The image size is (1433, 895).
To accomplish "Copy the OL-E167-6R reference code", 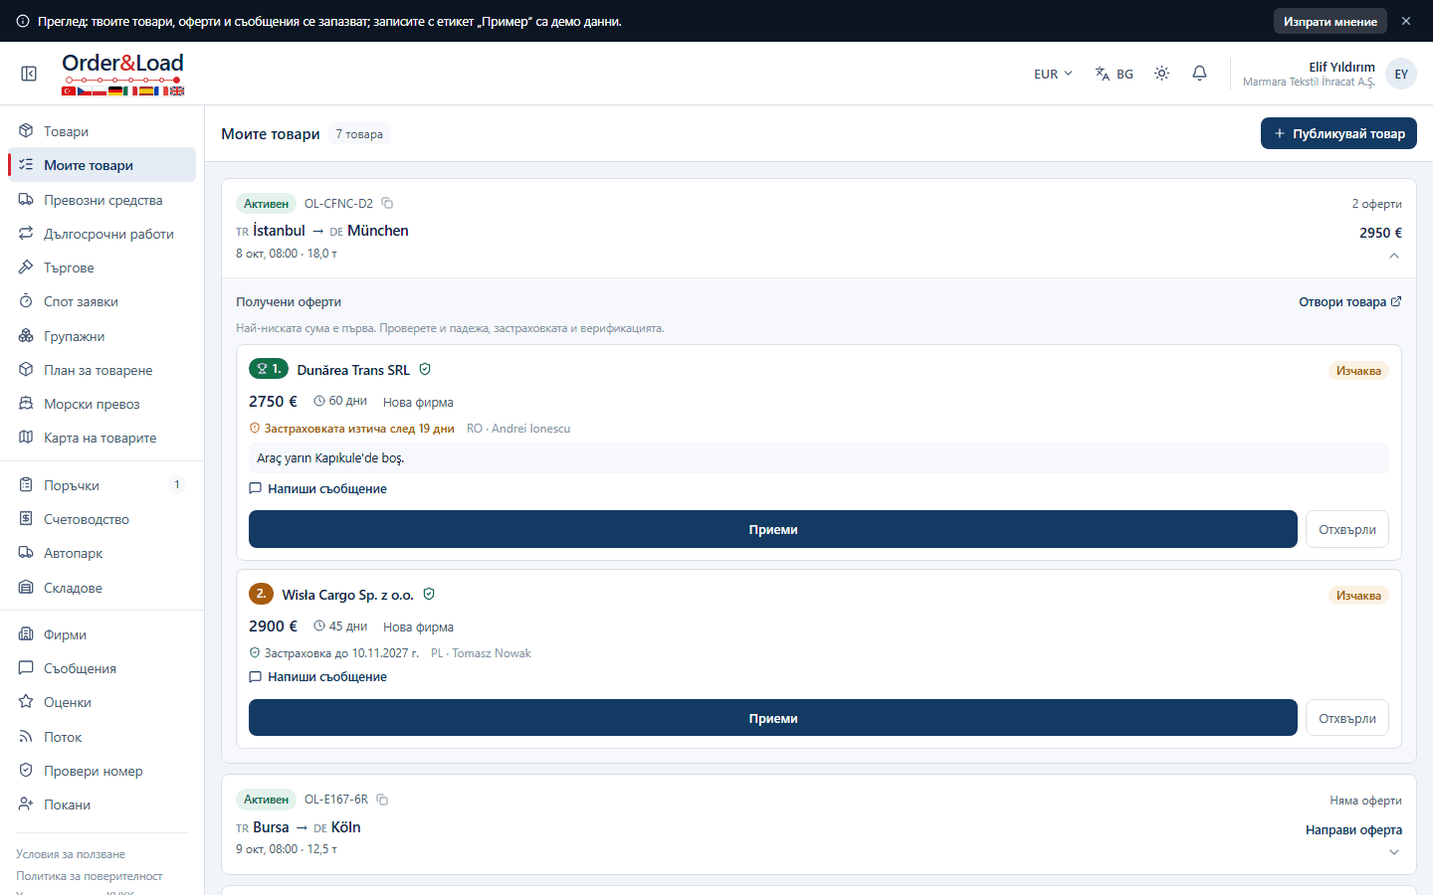I will 382,800.
